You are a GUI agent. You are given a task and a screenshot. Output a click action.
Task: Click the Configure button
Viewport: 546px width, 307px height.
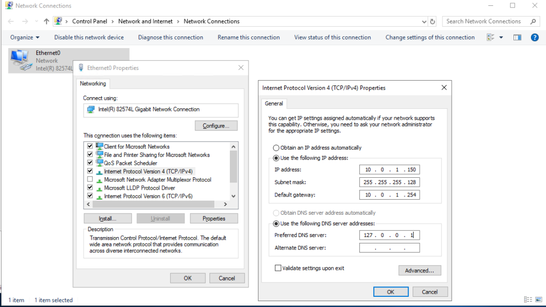point(216,126)
